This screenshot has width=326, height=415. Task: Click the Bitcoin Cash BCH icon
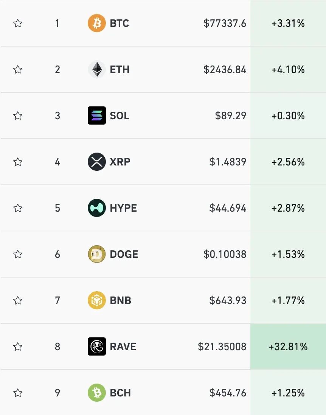tap(96, 393)
